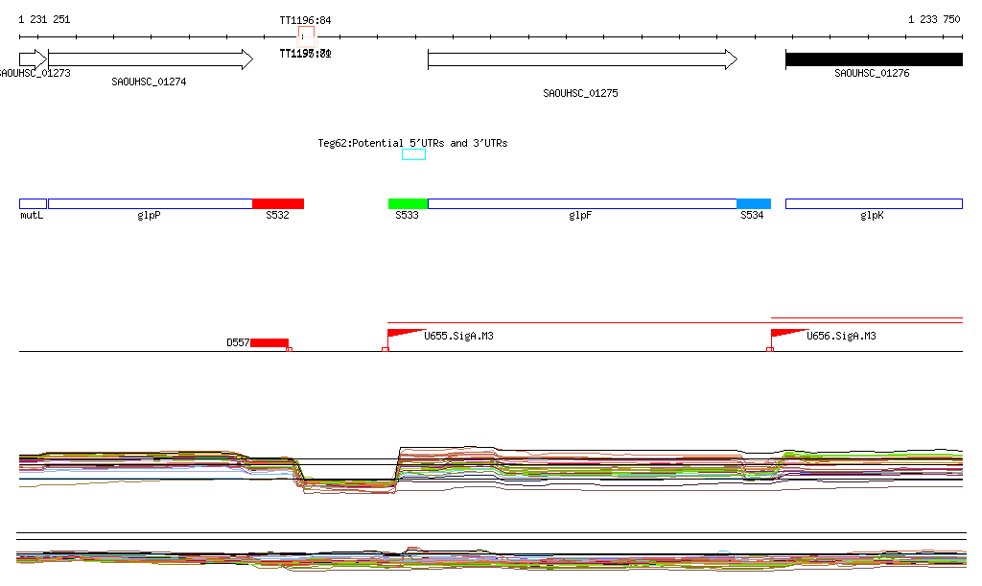Image resolution: width=982 pixels, height=586 pixels.
Task: Click the 'U656.SigA.M3' label
Action: tap(841, 337)
